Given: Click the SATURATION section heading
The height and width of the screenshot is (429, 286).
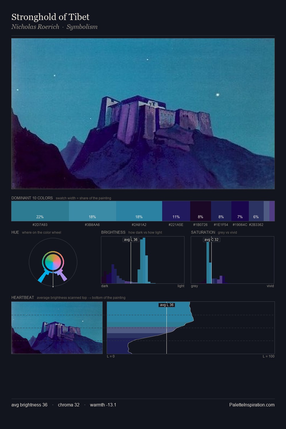Looking at the screenshot, I should point(203,232).
